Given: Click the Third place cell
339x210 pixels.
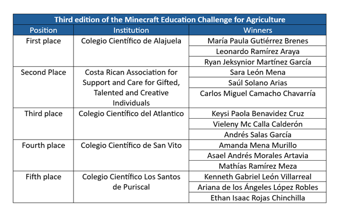Looking at the screenshot, I should (x=43, y=124).
